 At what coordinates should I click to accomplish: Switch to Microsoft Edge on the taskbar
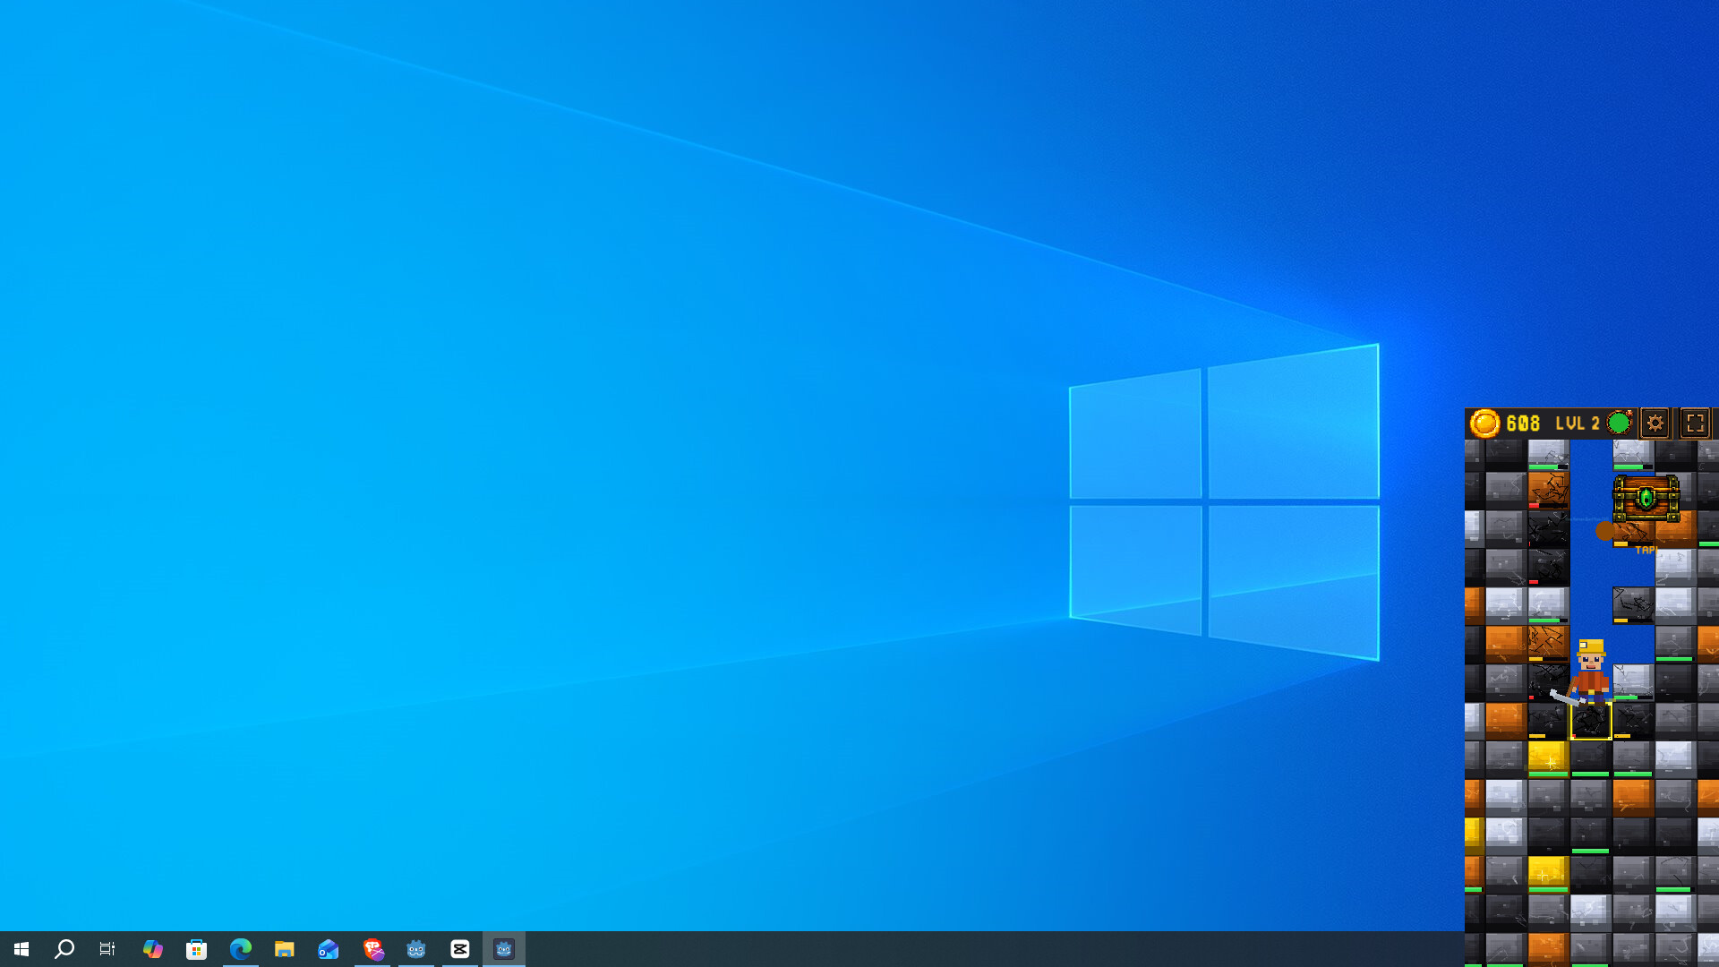click(241, 949)
